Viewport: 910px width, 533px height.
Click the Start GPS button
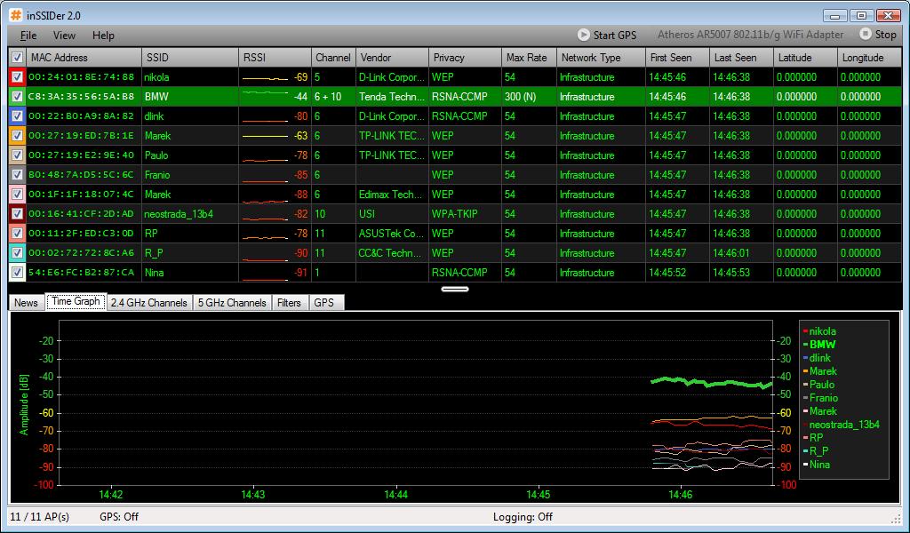tap(607, 35)
